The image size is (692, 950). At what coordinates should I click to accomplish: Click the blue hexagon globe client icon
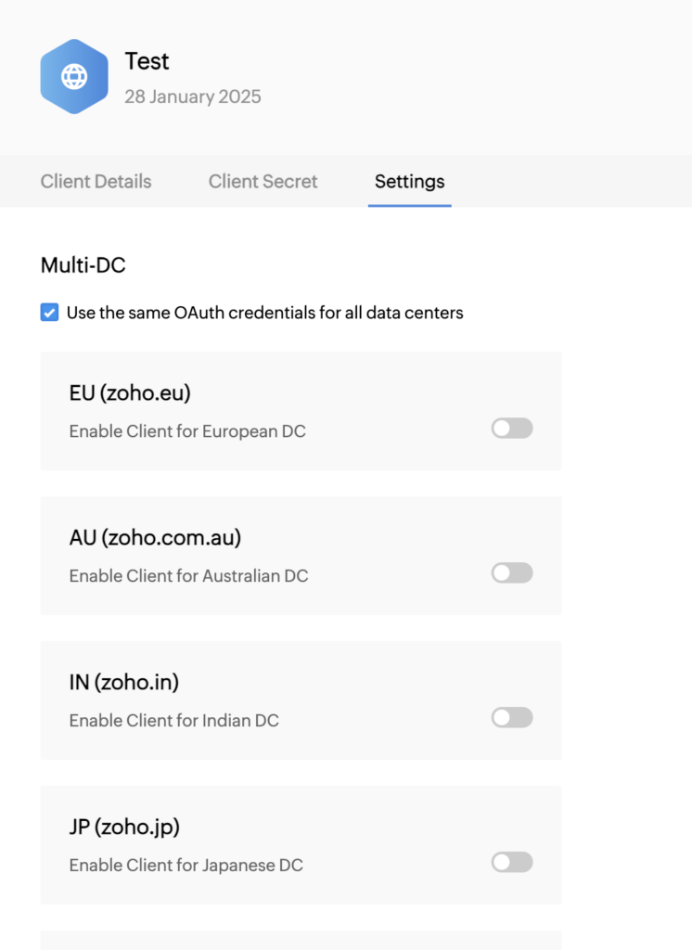click(74, 76)
